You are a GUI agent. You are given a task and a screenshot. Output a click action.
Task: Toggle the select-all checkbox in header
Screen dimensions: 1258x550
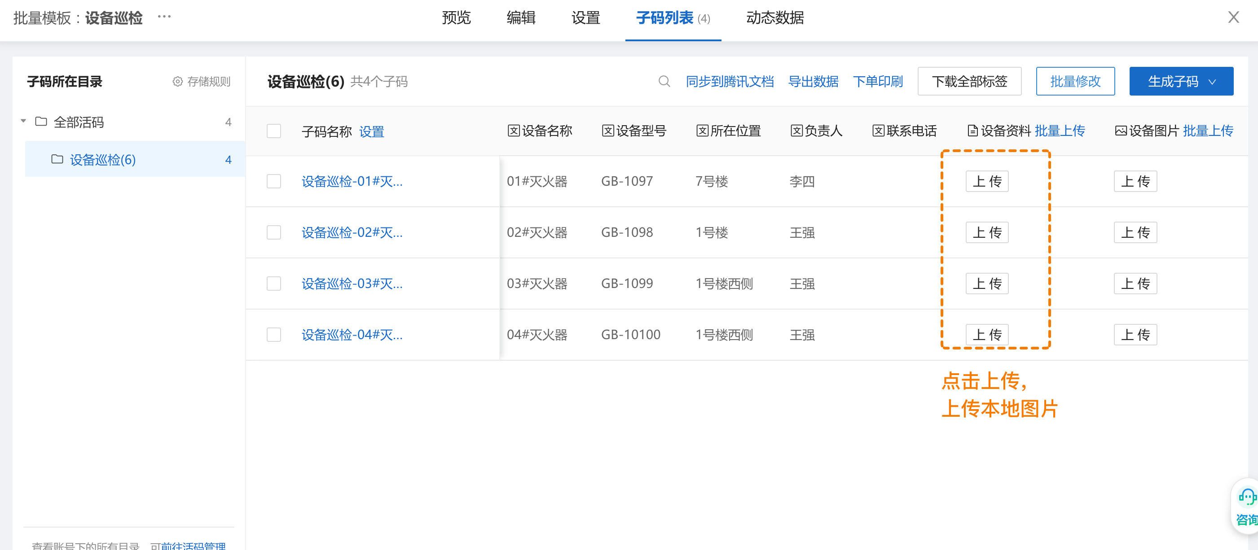click(273, 131)
